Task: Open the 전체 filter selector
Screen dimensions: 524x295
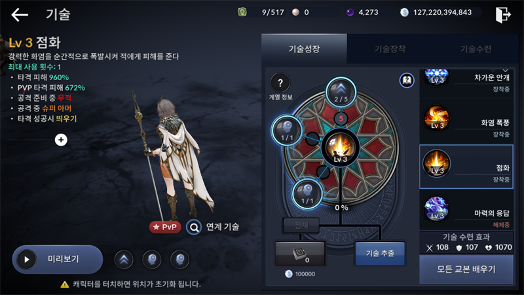Action: (301, 225)
